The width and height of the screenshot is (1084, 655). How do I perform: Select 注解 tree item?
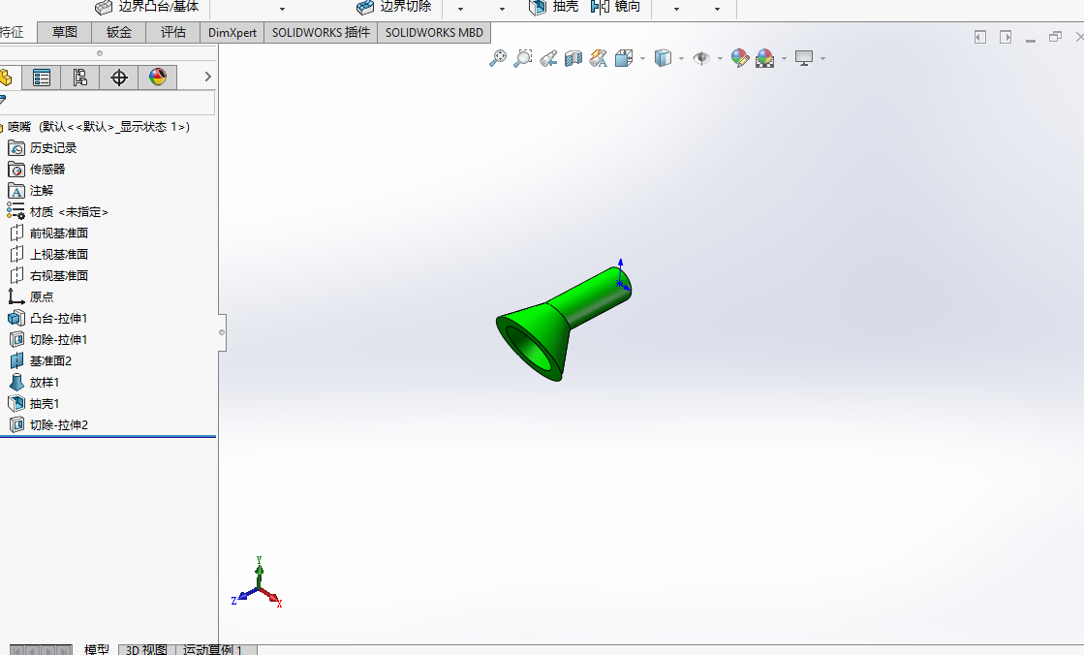pyautogui.click(x=30, y=190)
